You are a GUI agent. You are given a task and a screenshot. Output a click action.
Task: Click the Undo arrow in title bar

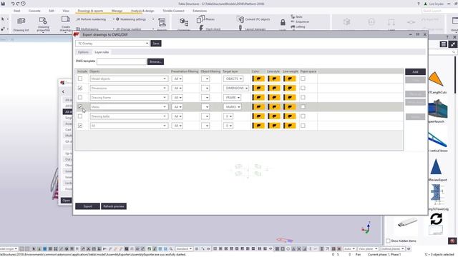(13, 4)
